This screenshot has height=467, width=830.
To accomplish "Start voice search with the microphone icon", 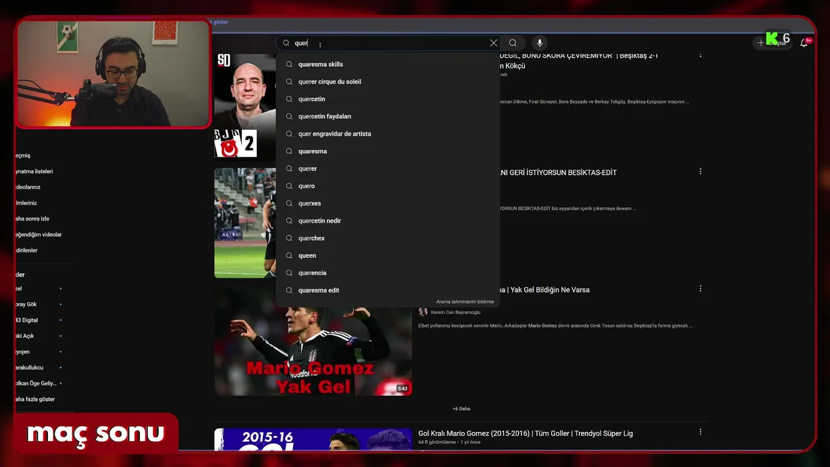I will [x=539, y=43].
